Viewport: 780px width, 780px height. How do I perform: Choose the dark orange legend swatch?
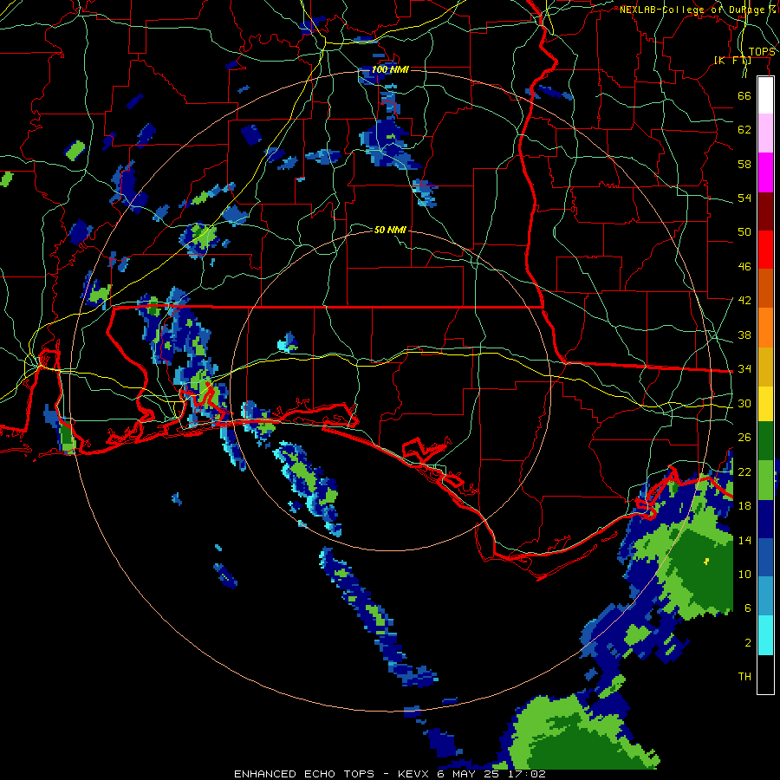pyautogui.click(x=765, y=288)
